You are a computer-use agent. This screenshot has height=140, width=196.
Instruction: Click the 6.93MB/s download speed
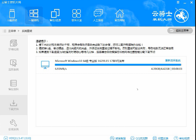tap(61, 69)
